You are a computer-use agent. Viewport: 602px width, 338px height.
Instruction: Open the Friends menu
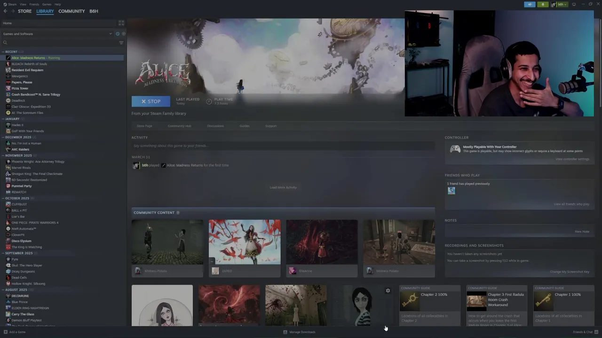click(x=34, y=4)
